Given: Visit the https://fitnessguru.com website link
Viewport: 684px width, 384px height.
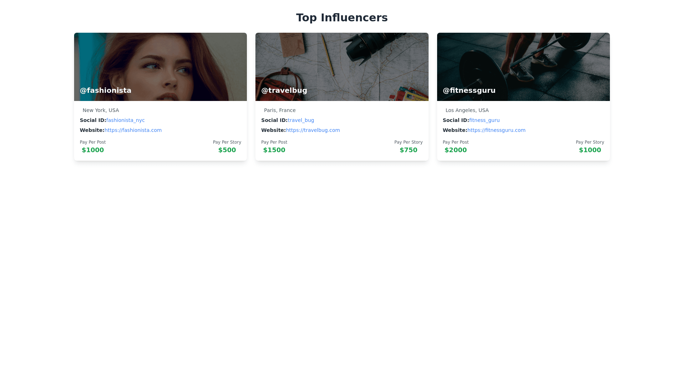Looking at the screenshot, I should [496, 130].
